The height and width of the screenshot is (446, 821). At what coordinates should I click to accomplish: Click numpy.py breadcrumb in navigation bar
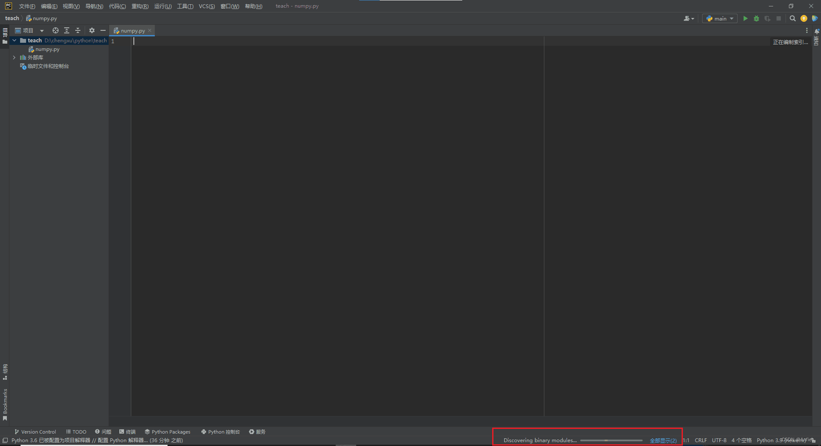pos(41,18)
